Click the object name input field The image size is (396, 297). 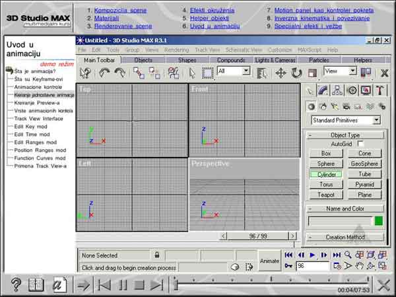pos(340,221)
